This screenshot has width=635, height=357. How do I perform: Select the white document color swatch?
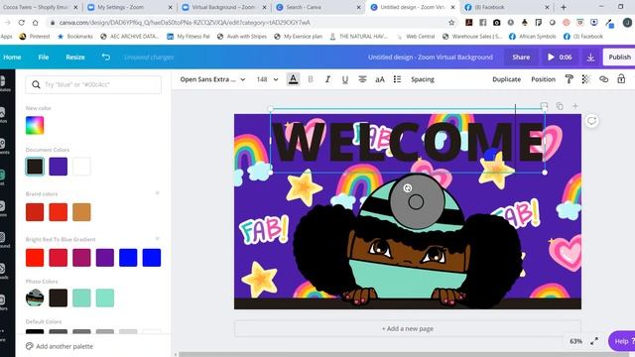tap(81, 167)
